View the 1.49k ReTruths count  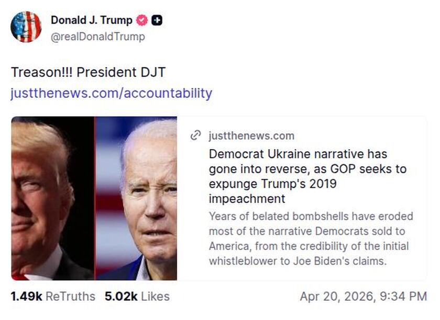(x=24, y=296)
